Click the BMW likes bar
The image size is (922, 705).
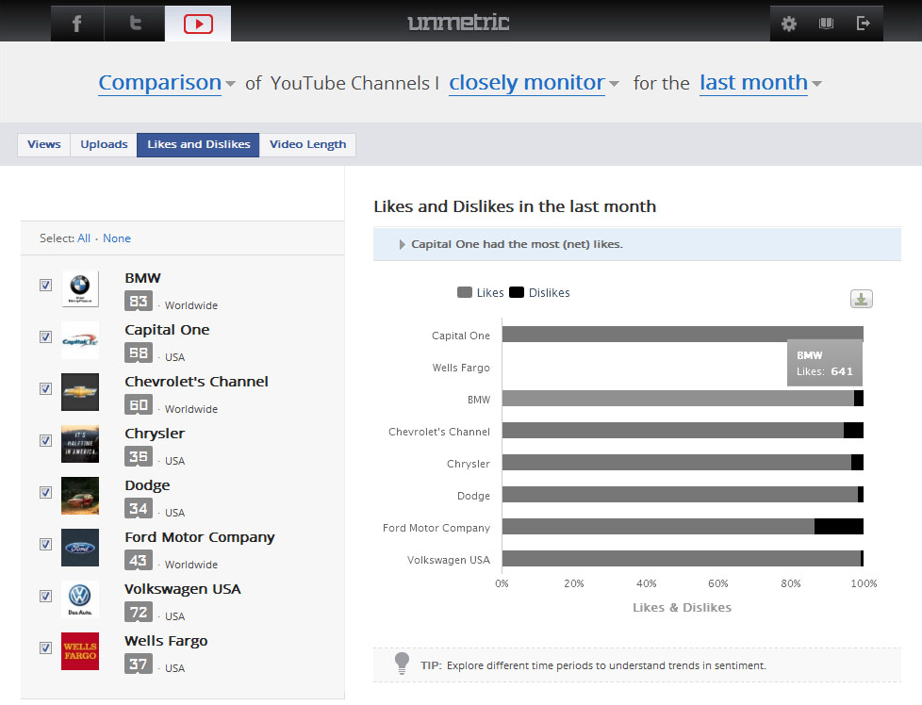678,398
